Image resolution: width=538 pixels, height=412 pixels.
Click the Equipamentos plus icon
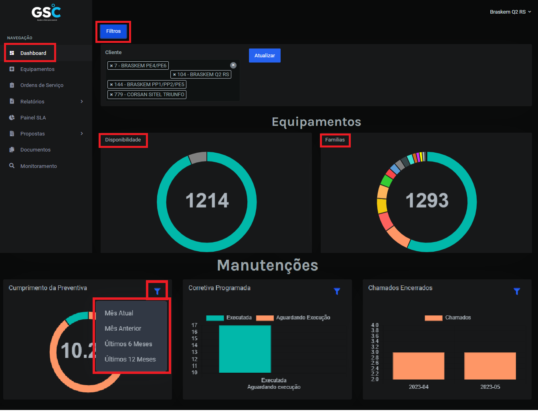12,69
